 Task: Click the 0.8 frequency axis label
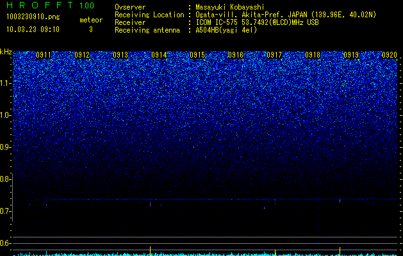click(x=6, y=179)
